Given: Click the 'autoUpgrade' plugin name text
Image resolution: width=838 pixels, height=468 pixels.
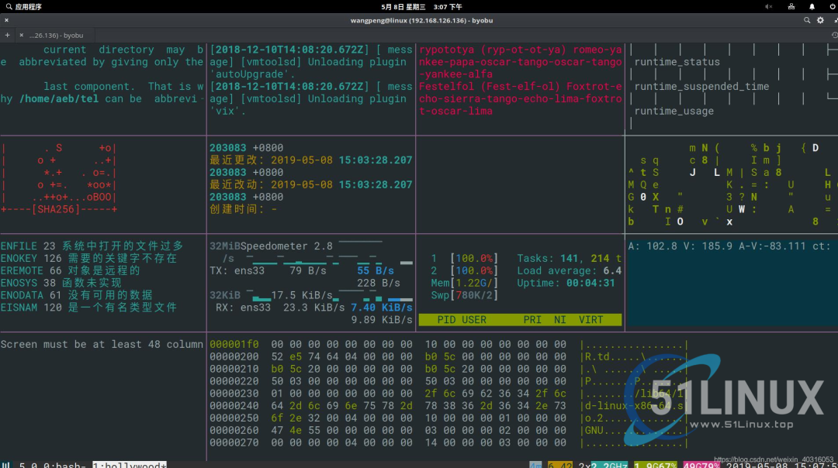Looking at the screenshot, I should click(x=249, y=74).
